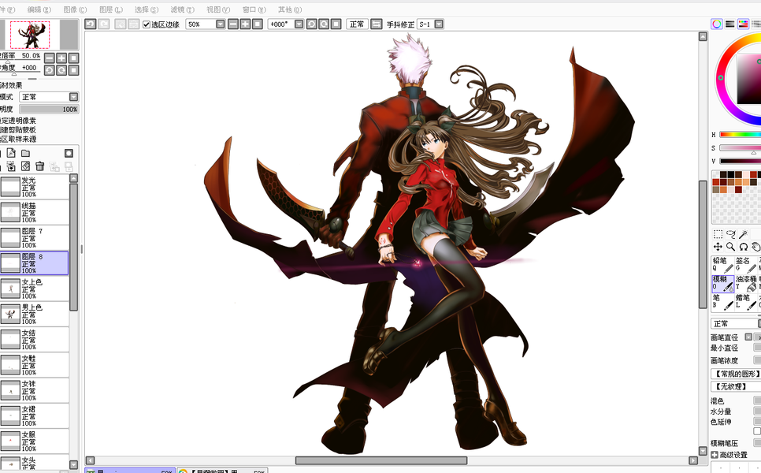Viewport: 761px width, 473px height.
Task: Open the 图像(C) menu
Action: pos(75,9)
